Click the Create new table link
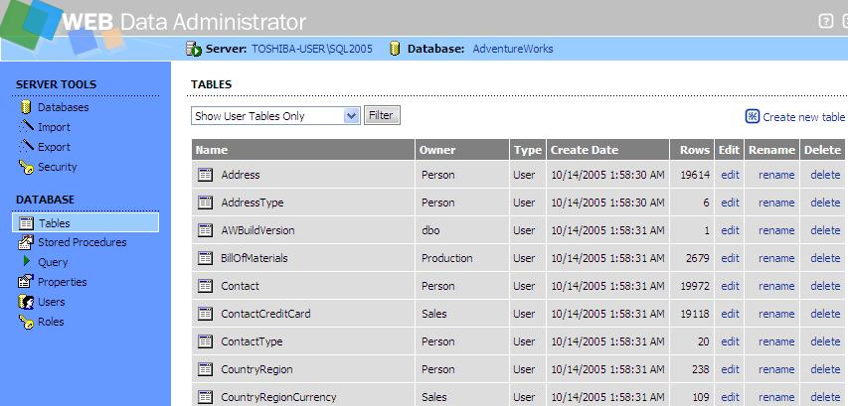848x406 pixels. (803, 116)
